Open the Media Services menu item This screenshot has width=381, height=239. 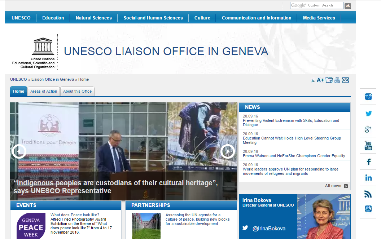319,18
